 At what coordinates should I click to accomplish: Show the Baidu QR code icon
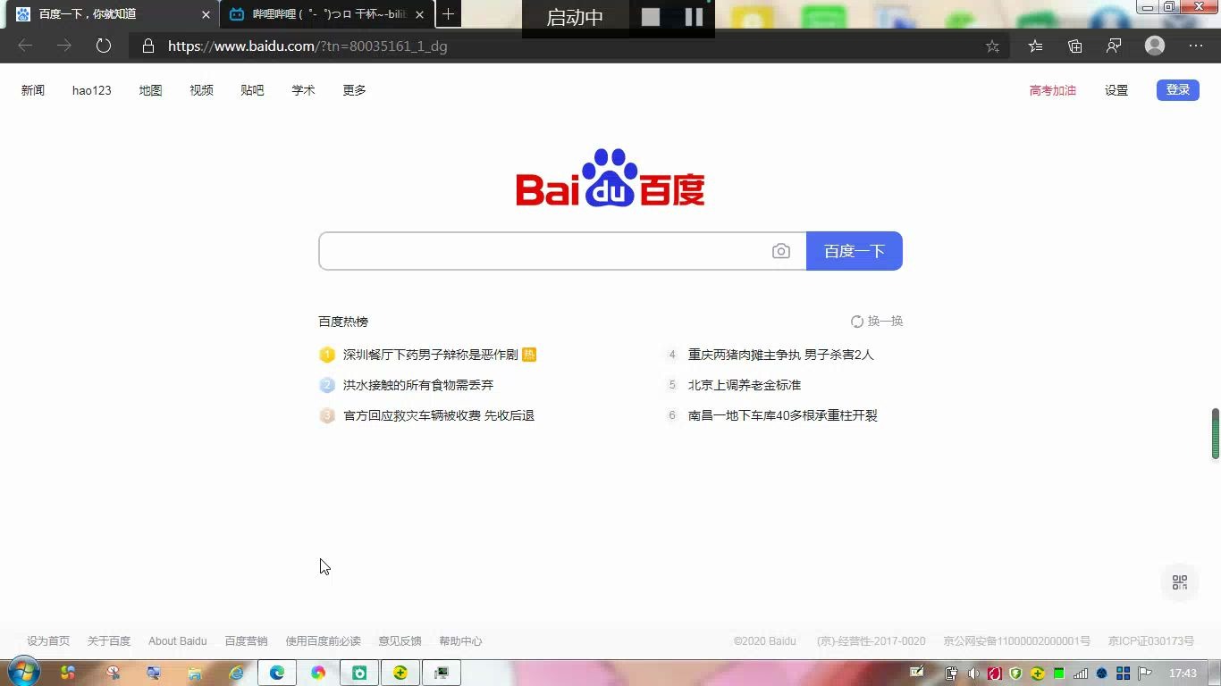point(1180,582)
